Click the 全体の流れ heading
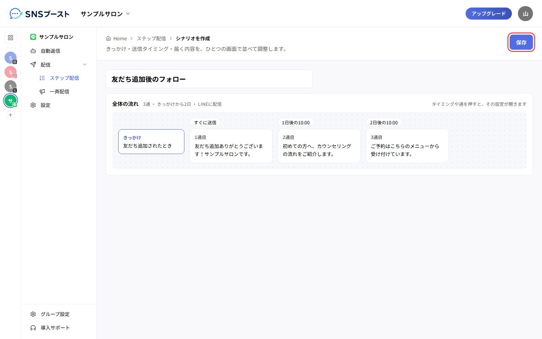This screenshot has height=339, width=542. [125, 104]
